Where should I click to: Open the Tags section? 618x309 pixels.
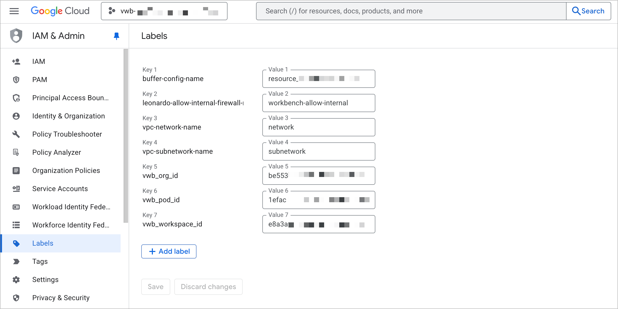point(40,261)
